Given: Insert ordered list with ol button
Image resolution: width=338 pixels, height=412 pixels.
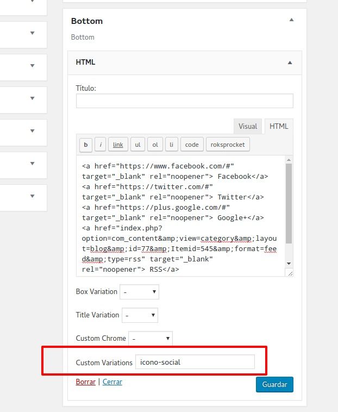Looking at the screenshot, I should coord(155,145).
